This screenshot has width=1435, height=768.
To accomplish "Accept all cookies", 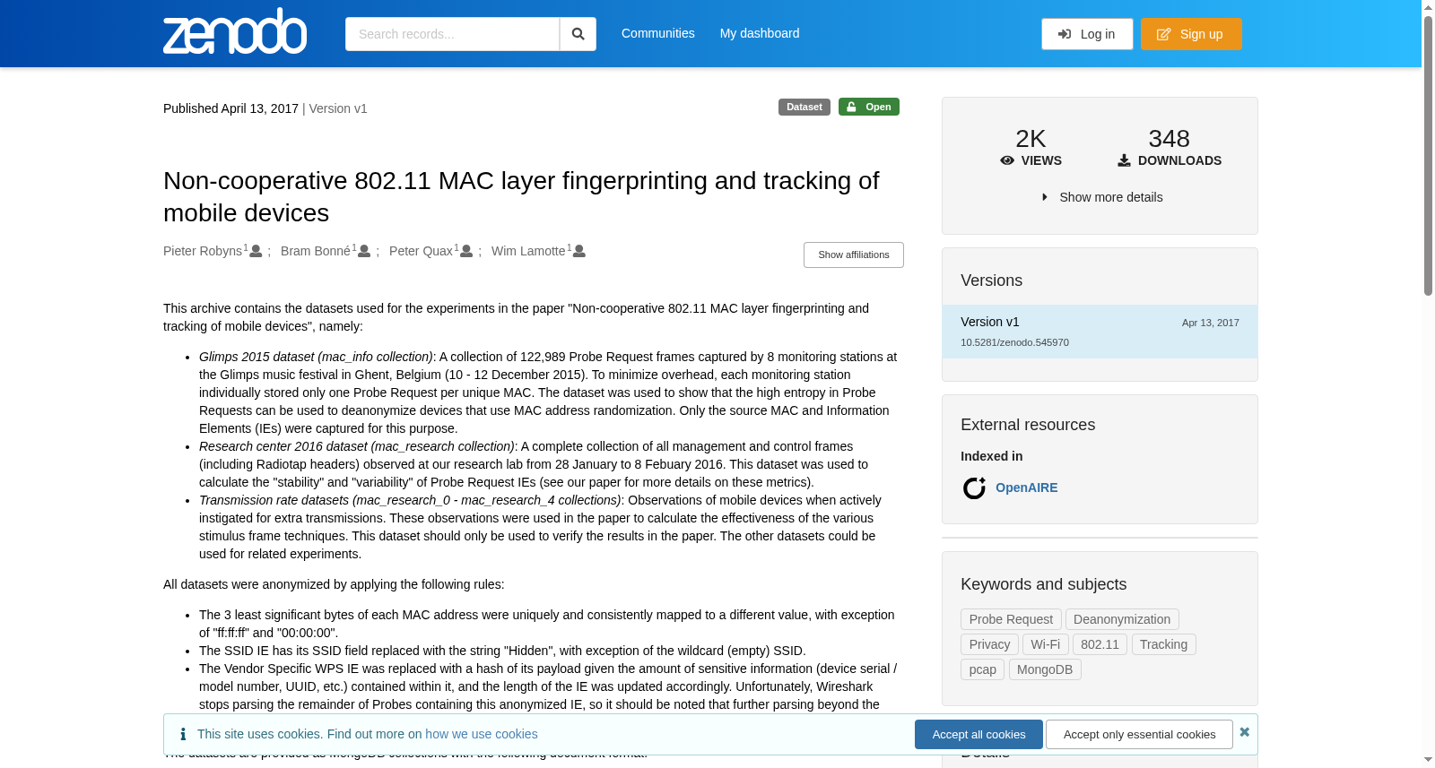I will click(x=978, y=734).
